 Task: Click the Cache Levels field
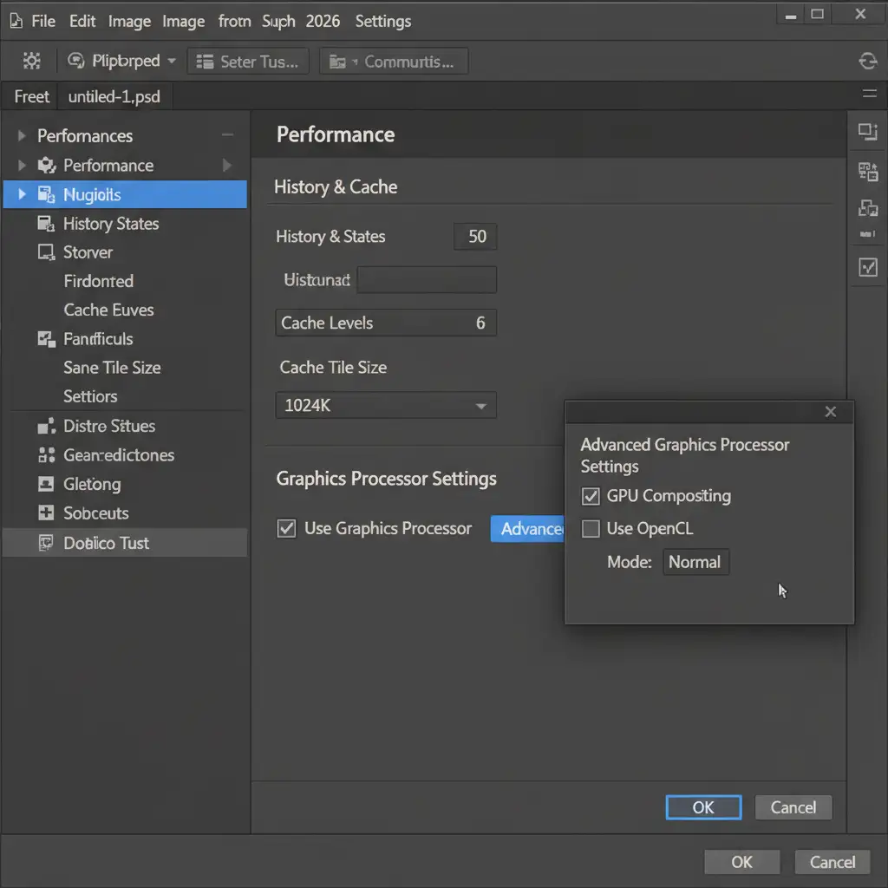point(386,323)
